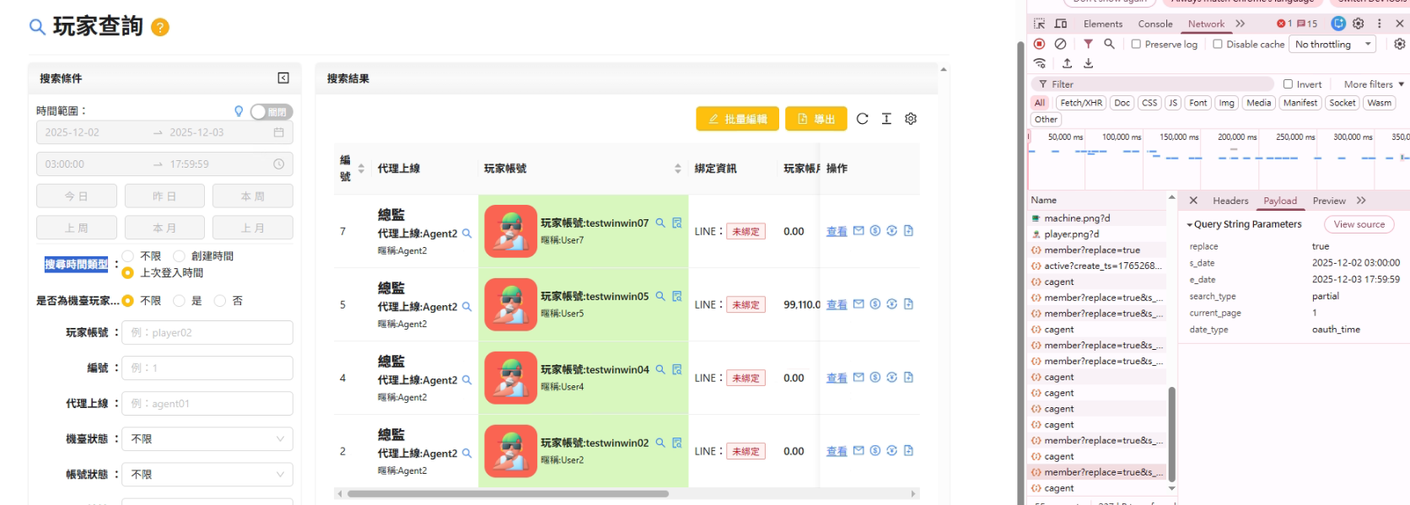Open the No throttling dropdown
This screenshot has height=505, width=1410.
click(x=1332, y=45)
